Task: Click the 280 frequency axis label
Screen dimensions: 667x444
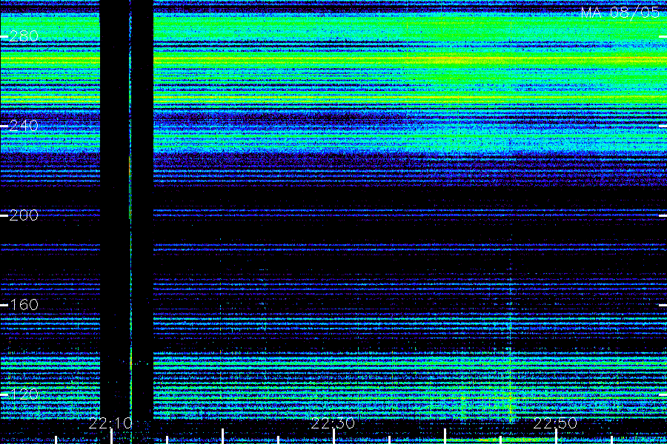Action: 24,36
